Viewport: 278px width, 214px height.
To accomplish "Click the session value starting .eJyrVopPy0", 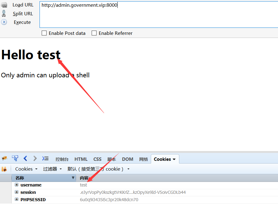I will click(x=133, y=192).
